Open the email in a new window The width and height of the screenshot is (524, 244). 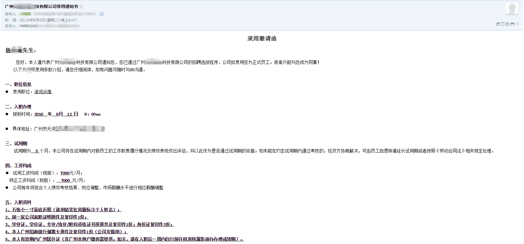[498, 24]
